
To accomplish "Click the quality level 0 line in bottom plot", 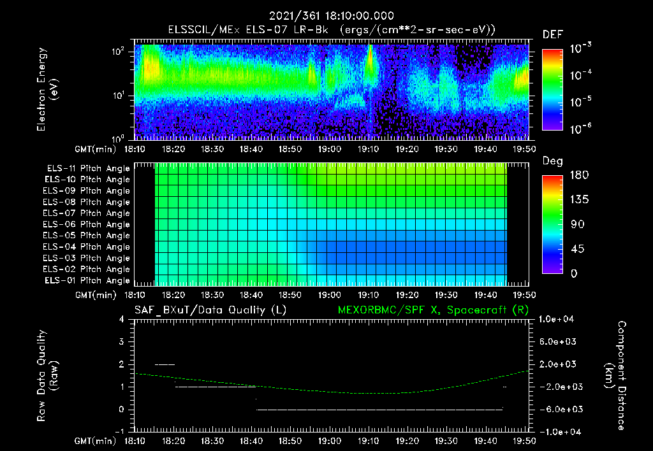I will point(379,410).
